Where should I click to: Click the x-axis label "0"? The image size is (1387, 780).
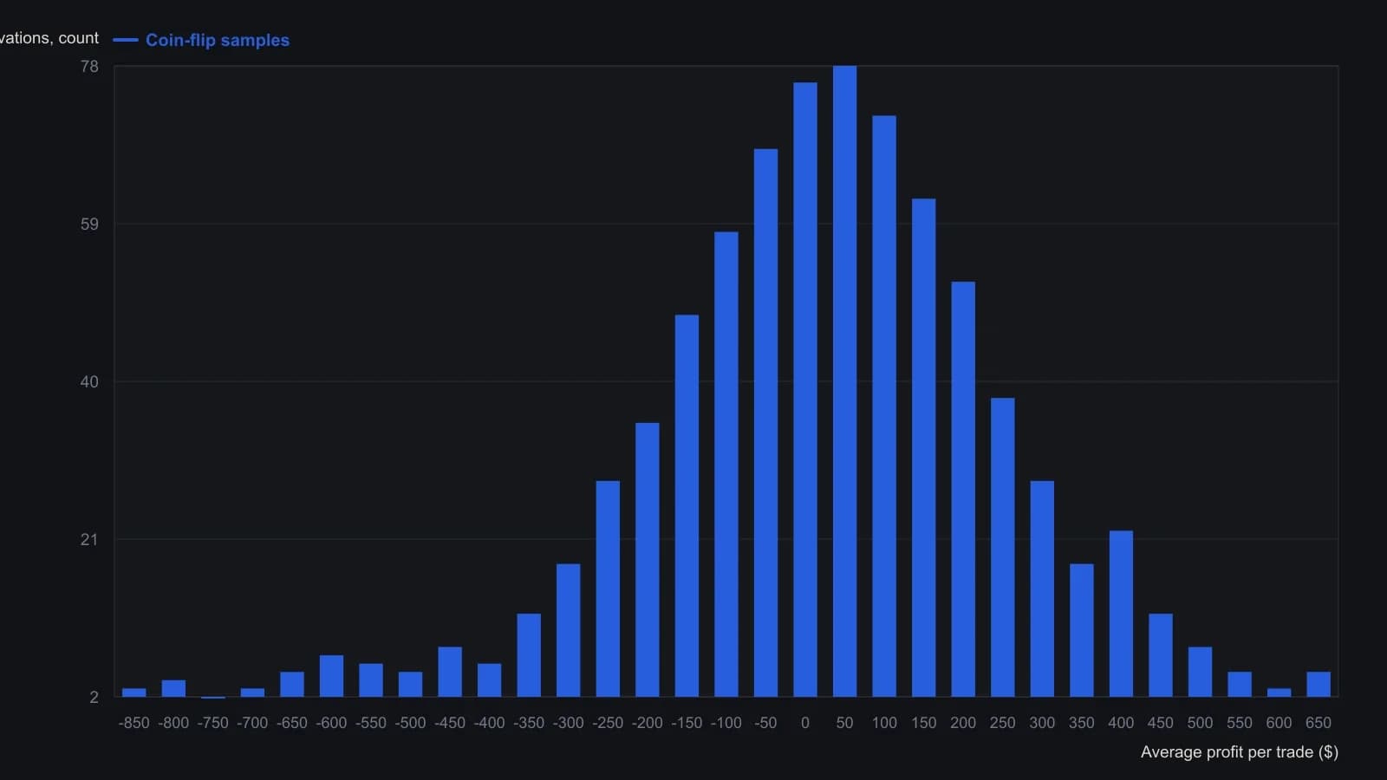tap(805, 723)
